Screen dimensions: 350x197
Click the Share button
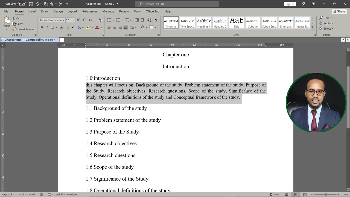click(x=339, y=11)
